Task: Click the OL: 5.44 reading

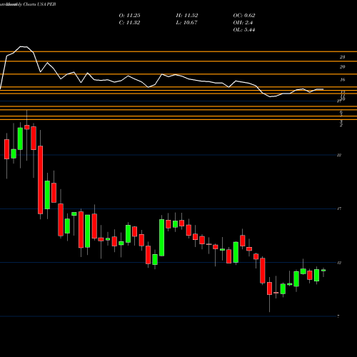Action: (x=244, y=30)
